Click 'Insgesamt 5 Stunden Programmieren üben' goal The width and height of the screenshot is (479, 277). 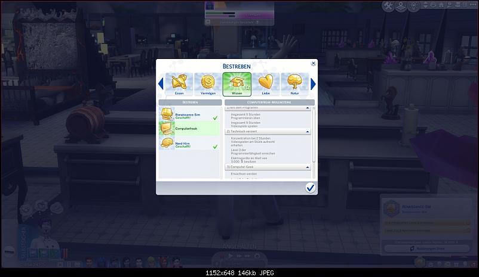click(245, 116)
